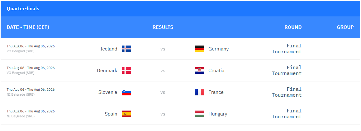361x131 pixels.
Task: Click the GROUP column header
Action: (x=345, y=27)
